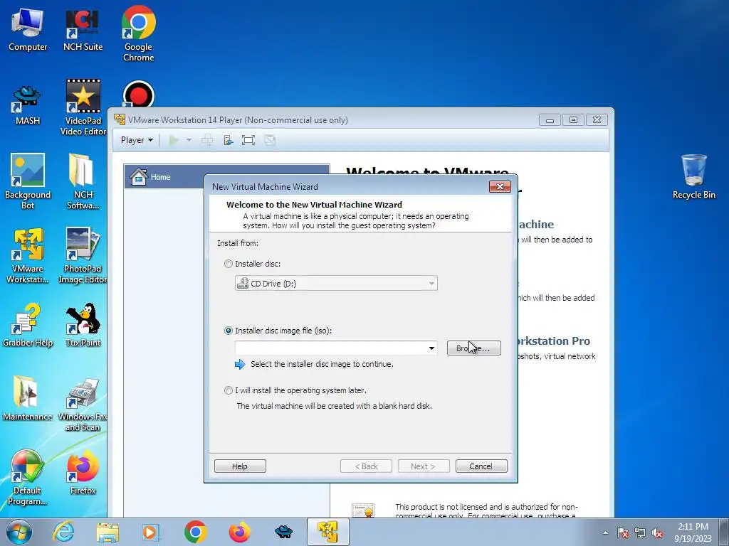
Task: Close the New Virtual Machine Wizard dialog
Action: click(x=500, y=186)
